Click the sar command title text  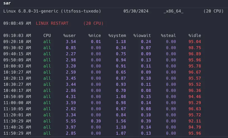coord(7,3)
